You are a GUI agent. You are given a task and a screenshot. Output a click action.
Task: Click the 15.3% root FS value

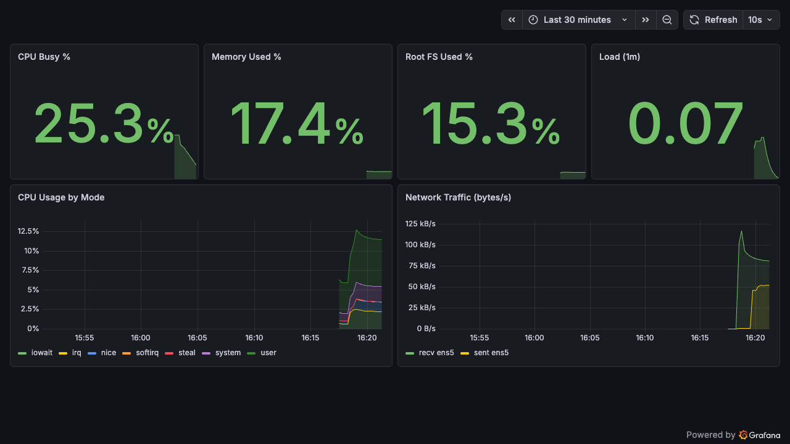click(x=491, y=125)
